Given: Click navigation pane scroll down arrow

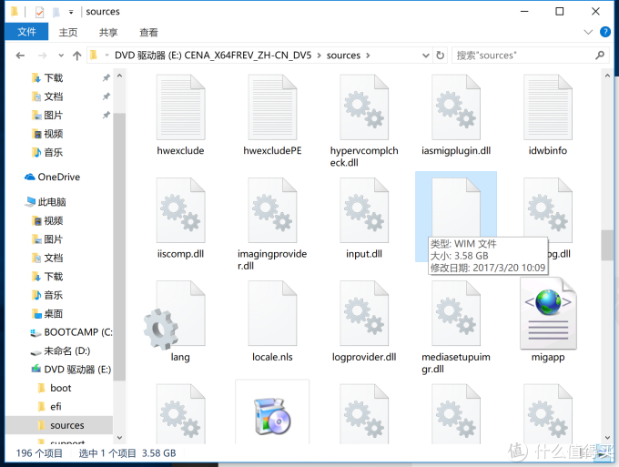Looking at the screenshot, I should pyautogui.click(x=119, y=437).
